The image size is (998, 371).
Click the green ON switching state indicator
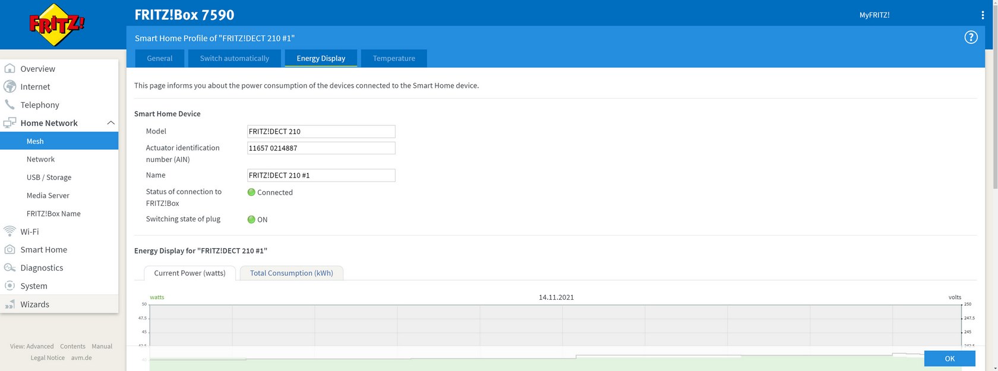pyautogui.click(x=251, y=220)
